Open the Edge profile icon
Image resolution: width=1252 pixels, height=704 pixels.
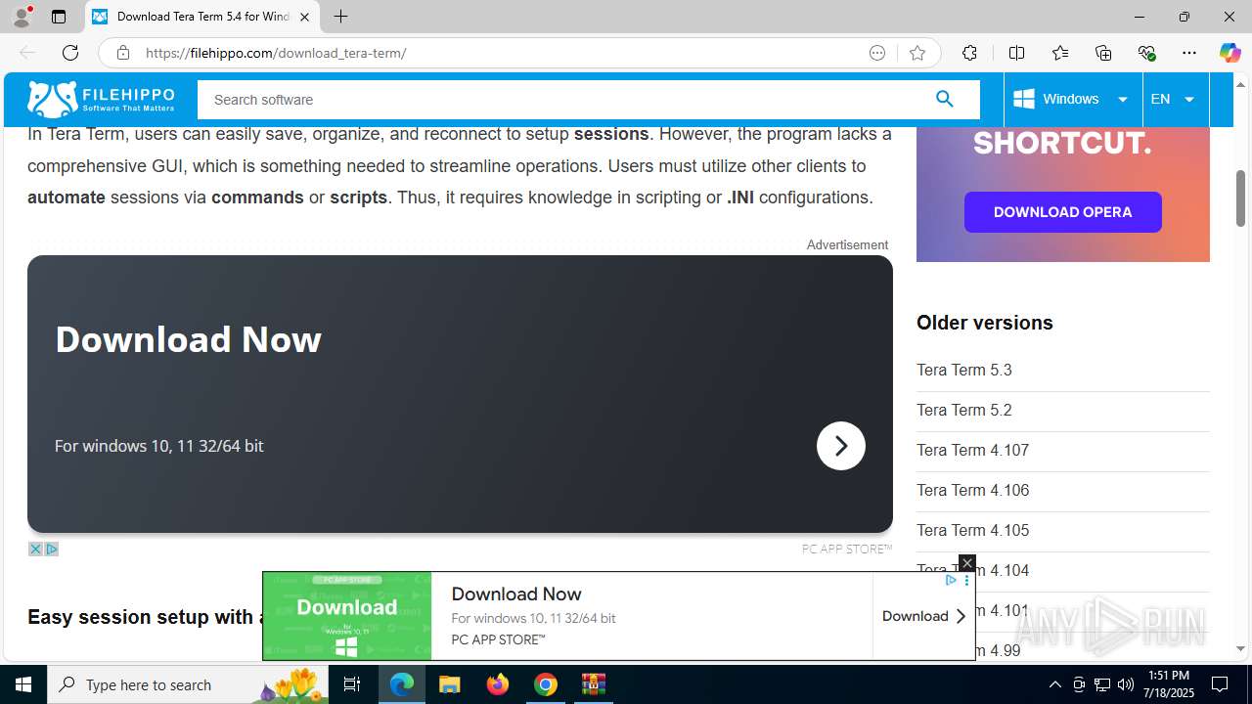pyautogui.click(x=22, y=17)
